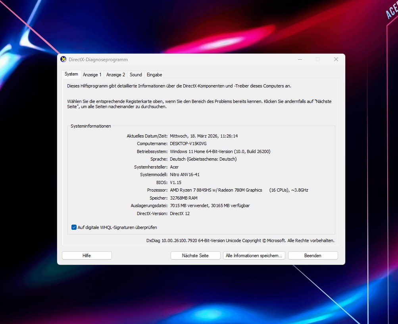The width and height of the screenshot is (398, 324).
Task: Click the Nächste Seite button
Action: click(195, 256)
